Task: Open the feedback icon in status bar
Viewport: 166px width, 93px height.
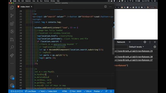Action: point(106,91)
